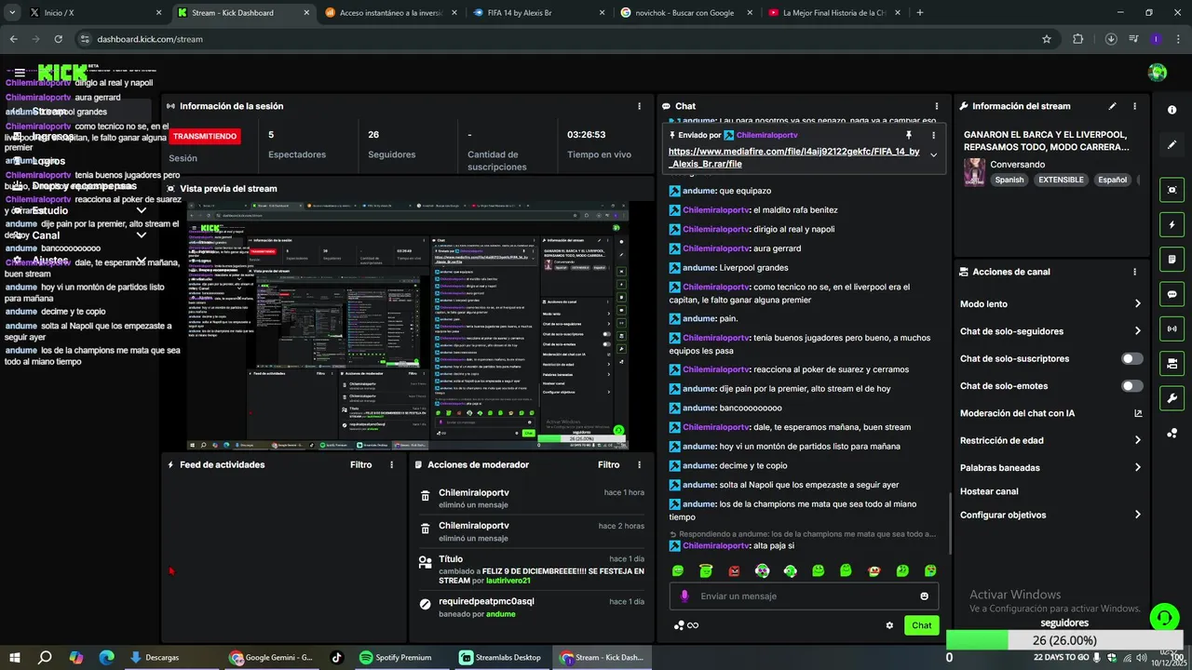Toggle the broadcast session info icon in sidebar
Screen dimensions: 1192x670
pyautogui.click(x=1172, y=328)
